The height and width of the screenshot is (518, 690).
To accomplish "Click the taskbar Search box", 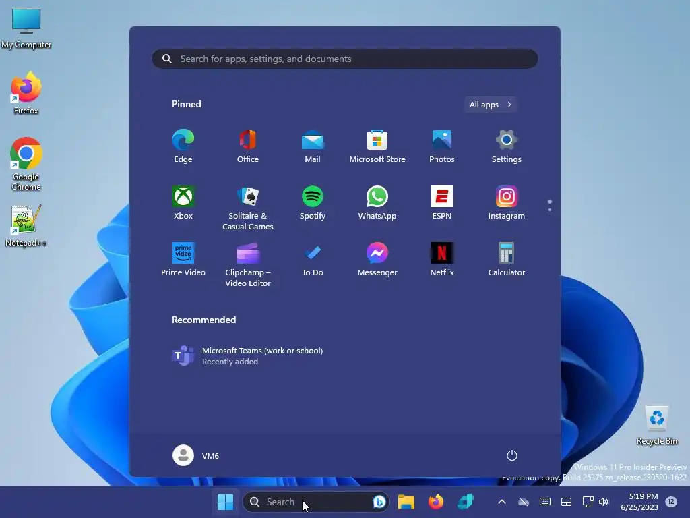I will pos(316,502).
